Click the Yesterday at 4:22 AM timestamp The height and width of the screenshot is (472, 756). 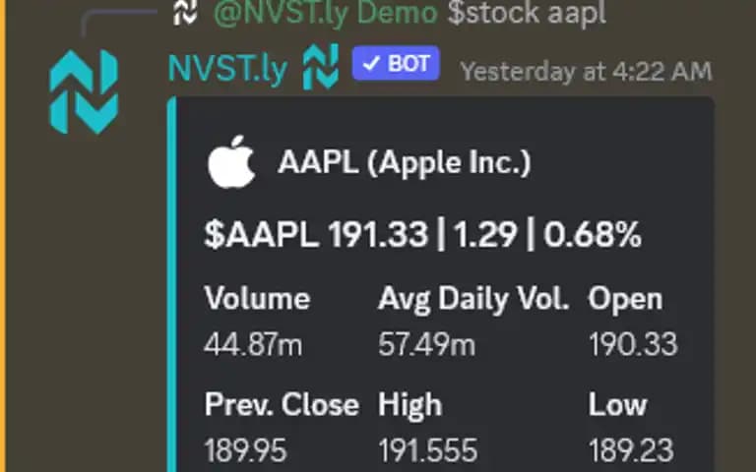tap(587, 72)
